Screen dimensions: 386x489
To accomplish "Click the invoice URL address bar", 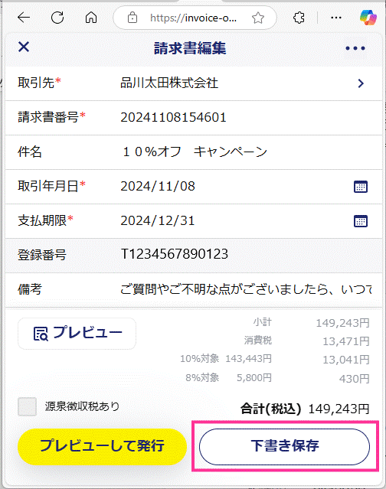I will pyautogui.click(x=194, y=18).
